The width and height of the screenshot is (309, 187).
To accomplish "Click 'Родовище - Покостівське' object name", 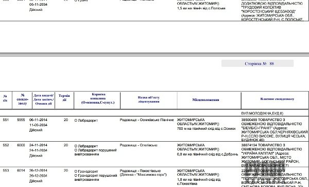I will pyautogui.click(x=140, y=171).
